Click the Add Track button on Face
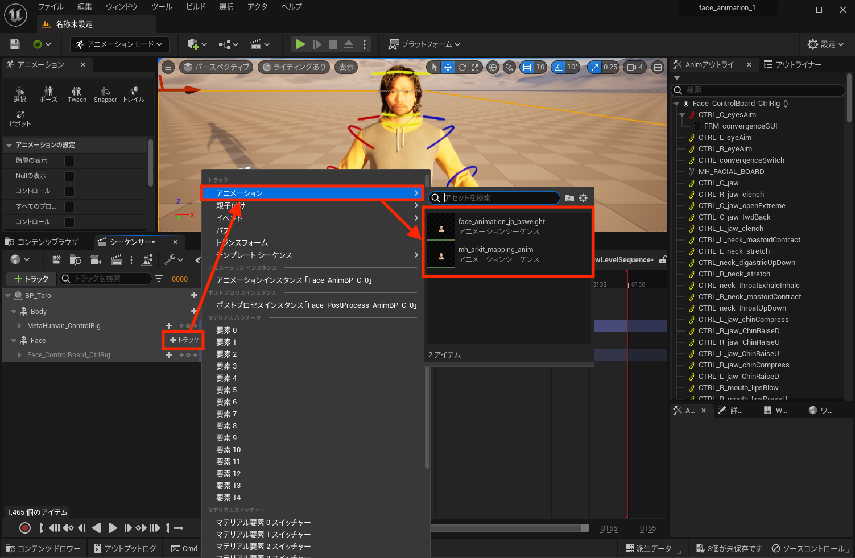This screenshot has width=855, height=558. pos(184,340)
